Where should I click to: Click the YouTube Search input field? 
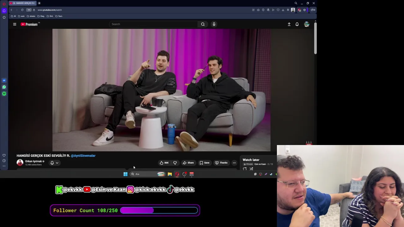pyautogui.click(x=154, y=24)
